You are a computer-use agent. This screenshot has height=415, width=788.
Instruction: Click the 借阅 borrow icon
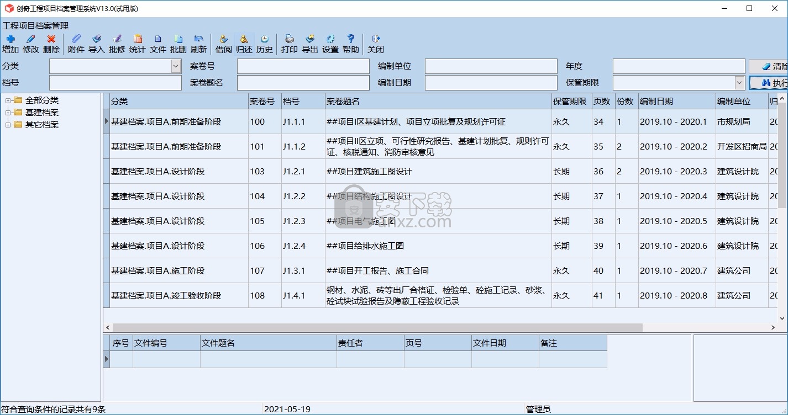224,44
